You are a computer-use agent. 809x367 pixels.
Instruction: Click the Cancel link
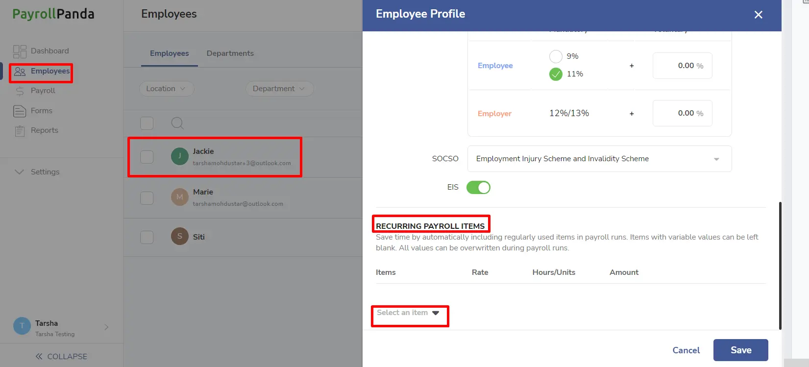pos(686,350)
